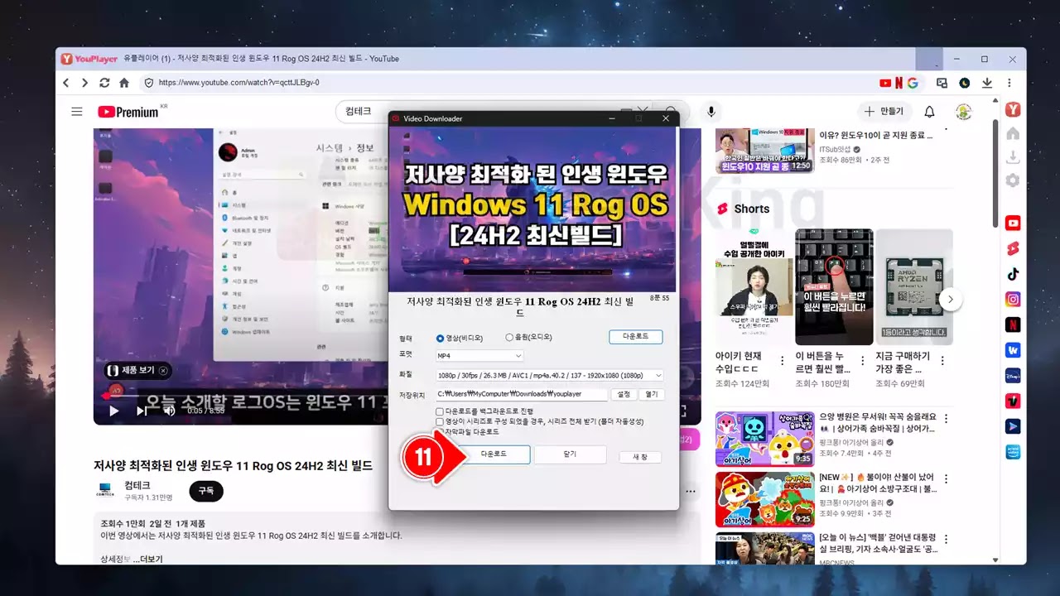The width and height of the screenshot is (1060, 596).
Task: Dismiss the 제품 보기 chip with its X
Action: [x=163, y=371]
